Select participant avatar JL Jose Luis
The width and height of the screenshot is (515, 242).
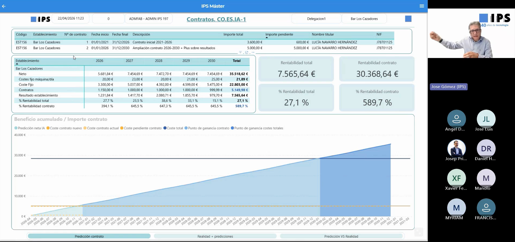click(x=486, y=119)
